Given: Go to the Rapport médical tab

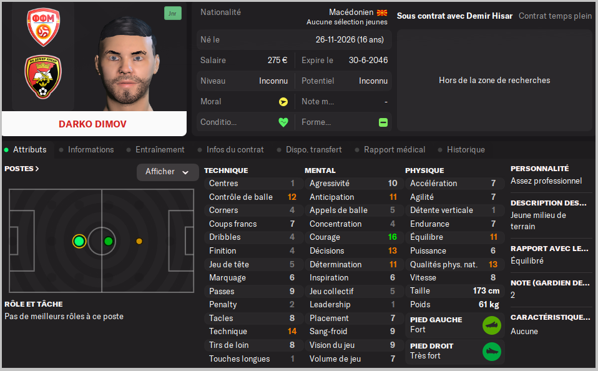Looking at the screenshot, I should 395,150.
